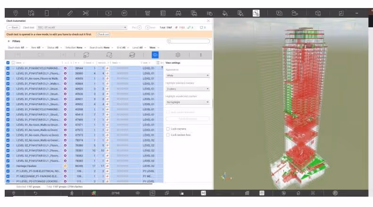Uncheck the Heritage Clashes row checkbox

(8, 166)
